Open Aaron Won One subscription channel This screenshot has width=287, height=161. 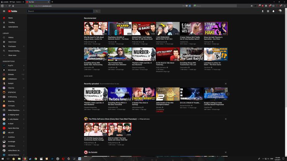pyautogui.click(x=13, y=128)
